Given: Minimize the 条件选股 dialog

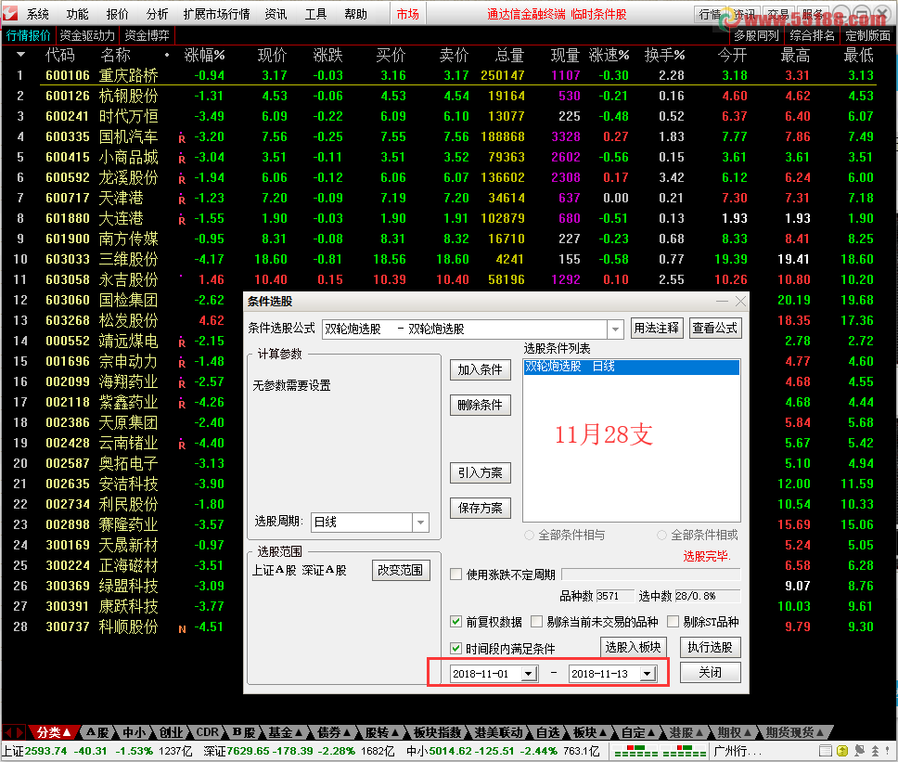Looking at the screenshot, I should click(722, 302).
